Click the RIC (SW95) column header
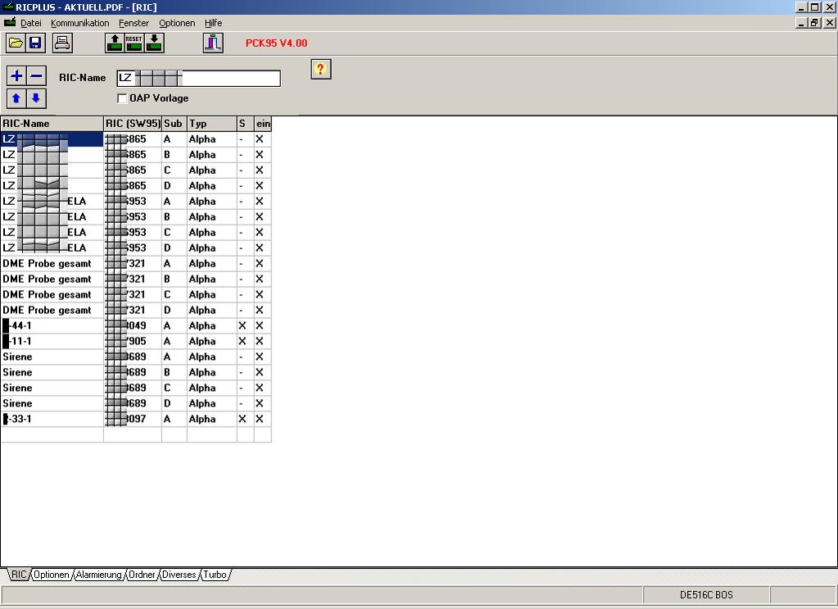Image resolution: width=838 pixels, height=609 pixels. [133, 124]
